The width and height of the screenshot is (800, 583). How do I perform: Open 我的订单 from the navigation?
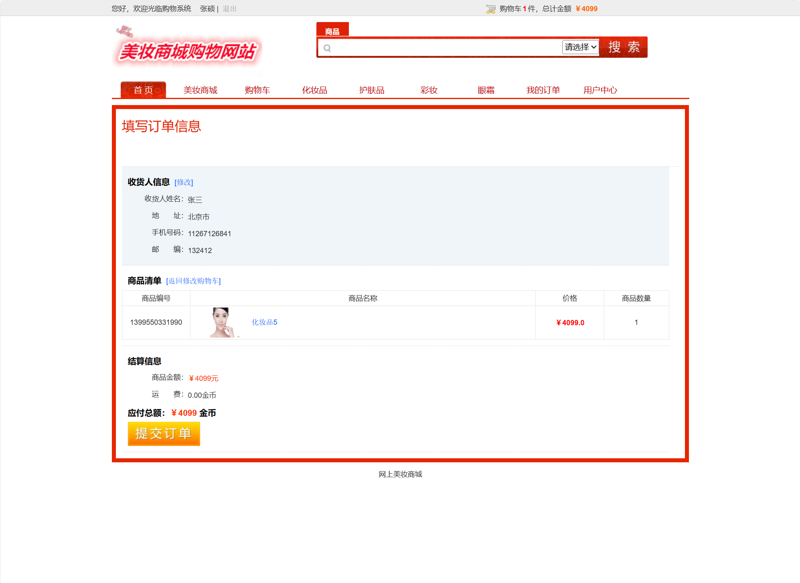543,90
